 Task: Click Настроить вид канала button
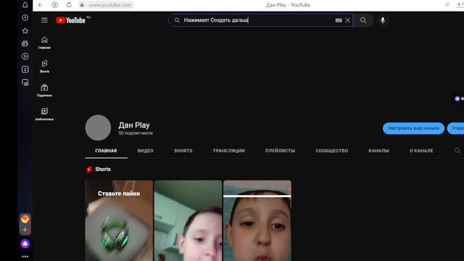(x=413, y=128)
